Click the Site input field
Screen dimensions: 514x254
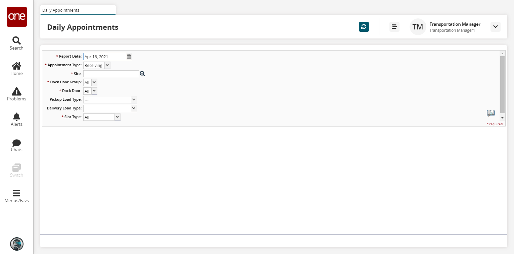pos(111,74)
